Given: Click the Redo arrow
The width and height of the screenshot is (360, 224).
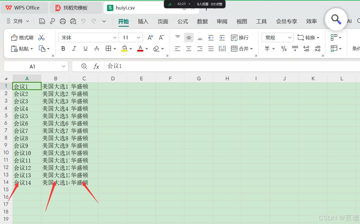Looking at the screenshot, I should (x=94, y=21).
